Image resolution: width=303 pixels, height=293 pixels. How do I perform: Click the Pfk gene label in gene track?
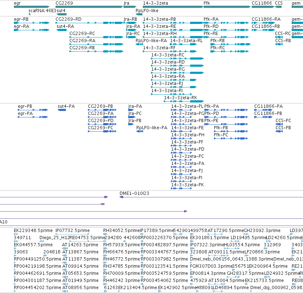pos(207,3)
